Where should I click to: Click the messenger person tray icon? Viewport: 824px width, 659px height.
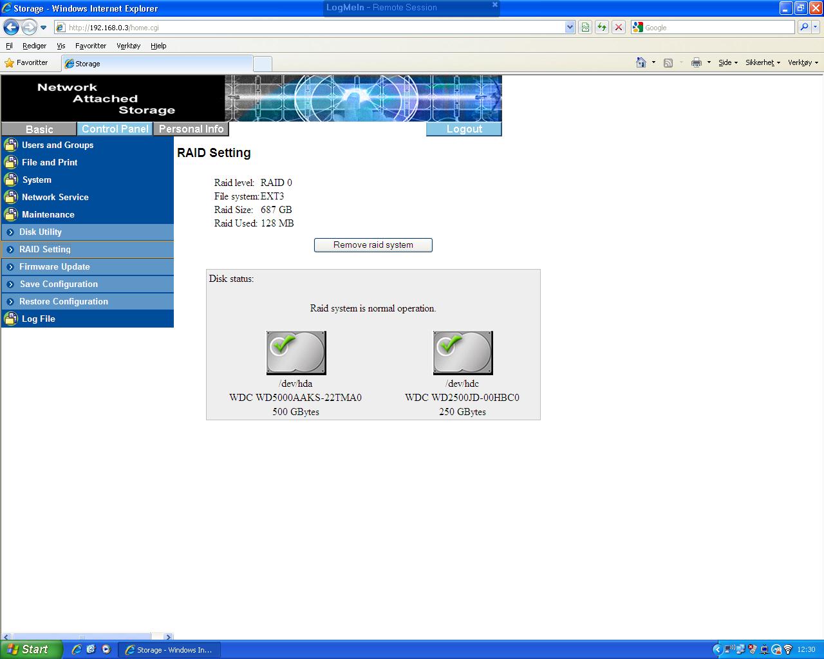[776, 649]
